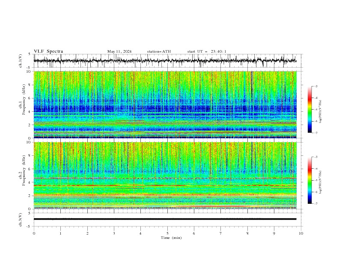Viewport: 339px width, 262px height.
Task: Select the "Time (min)" x-axis label
Action: coord(171,238)
